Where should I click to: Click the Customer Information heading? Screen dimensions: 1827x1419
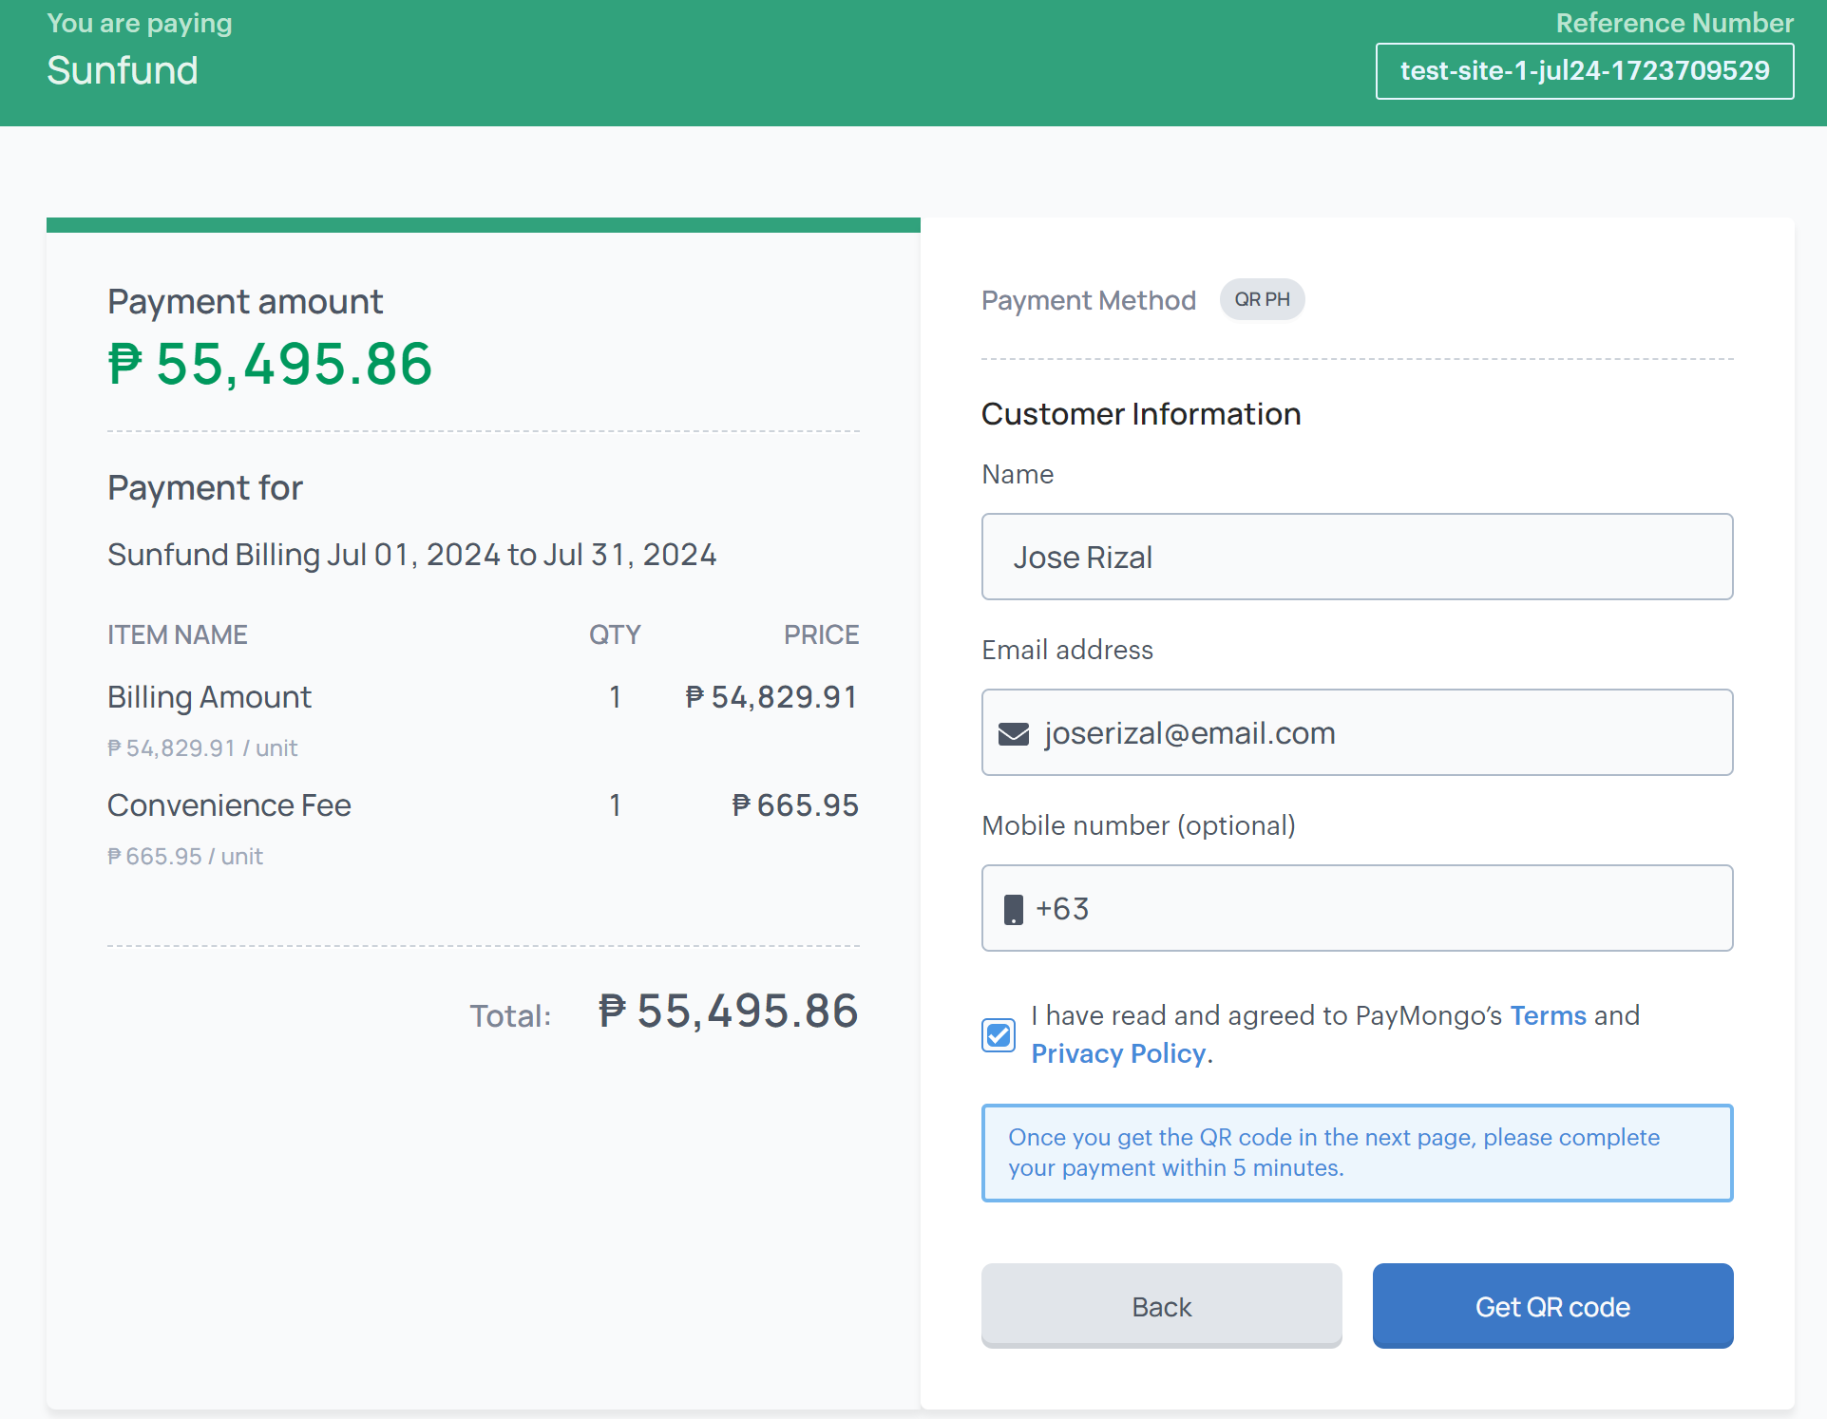coord(1141,414)
